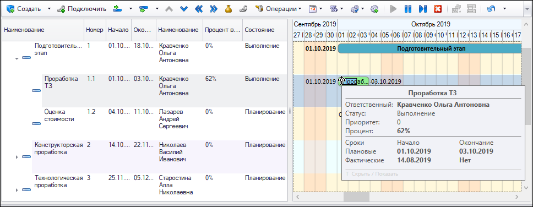533x207 pixels.
Task: Click the chain link icon
Action: [x=243, y=9]
